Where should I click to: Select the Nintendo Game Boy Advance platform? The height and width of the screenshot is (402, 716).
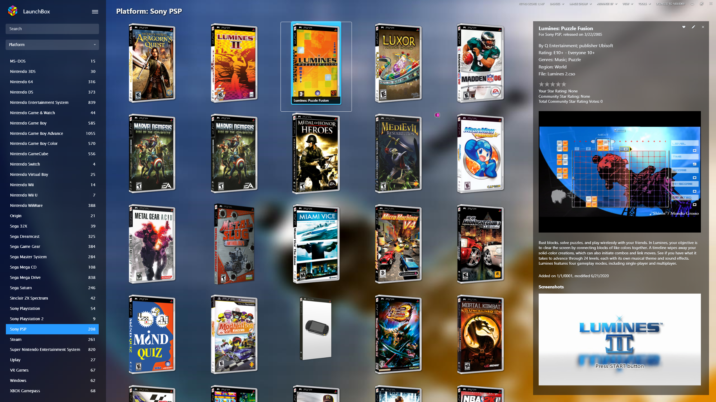[52, 133]
